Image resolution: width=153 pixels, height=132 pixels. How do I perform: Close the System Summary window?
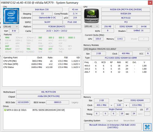[x=150, y=3]
